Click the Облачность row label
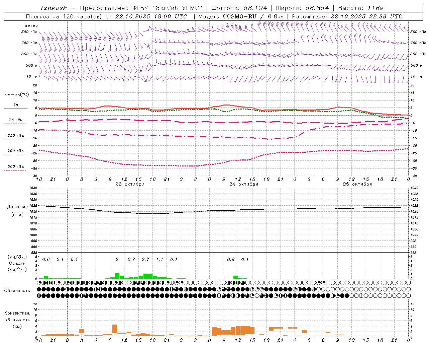Screen dimensions: 428x343 click(x=17, y=291)
